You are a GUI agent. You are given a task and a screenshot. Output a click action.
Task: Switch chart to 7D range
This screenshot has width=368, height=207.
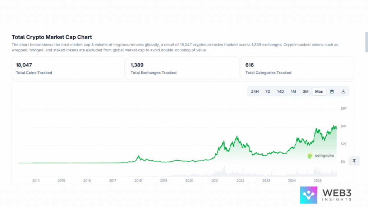268,92
